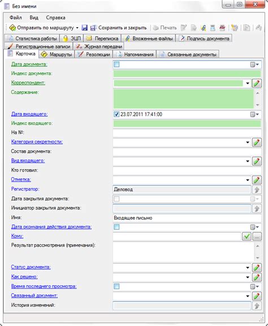Tick the Время последнего просмотра checkbox

[x=116, y=286]
